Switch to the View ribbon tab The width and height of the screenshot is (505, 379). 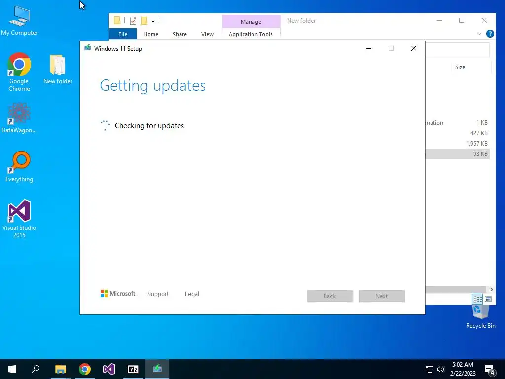(207, 34)
